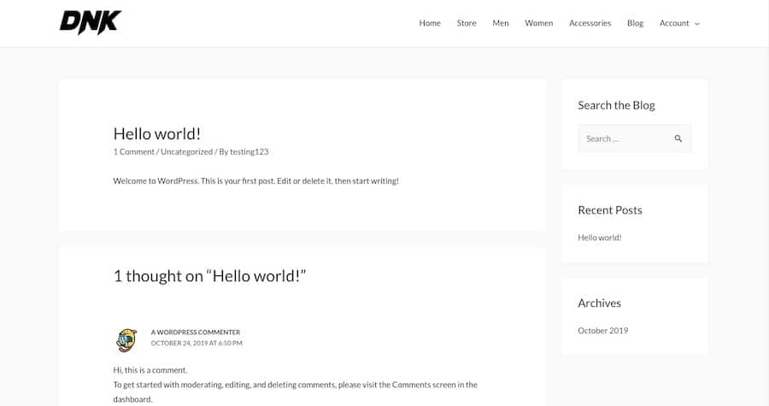Image resolution: width=769 pixels, height=406 pixels.
Task: Open the Women category menu
Action: point(538,23)
